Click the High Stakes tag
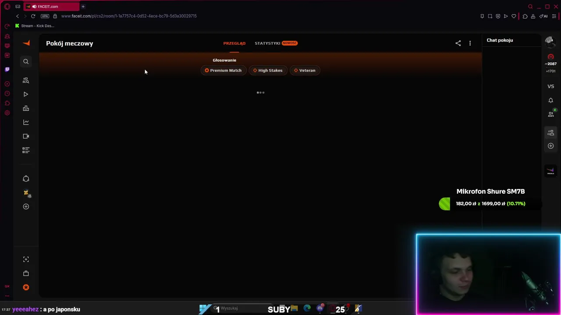This screenshot has height=315, width=561. [268, 70]
